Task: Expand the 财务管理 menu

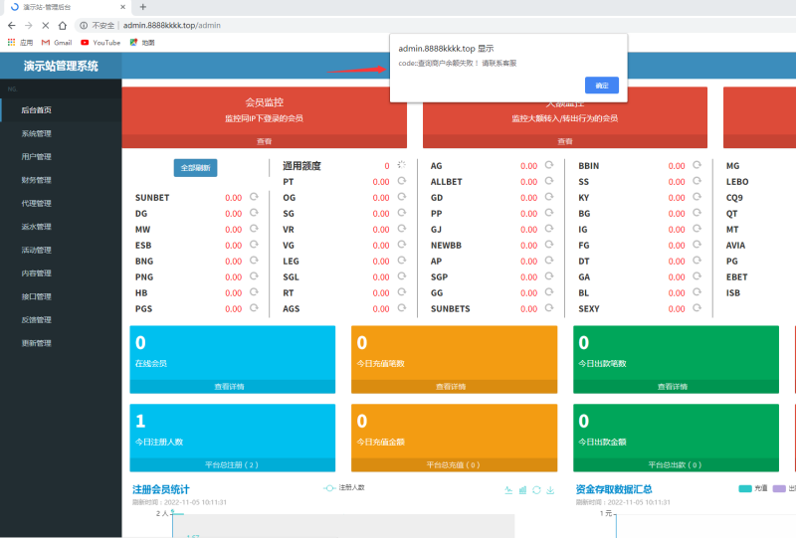Action: click(61, 180)
